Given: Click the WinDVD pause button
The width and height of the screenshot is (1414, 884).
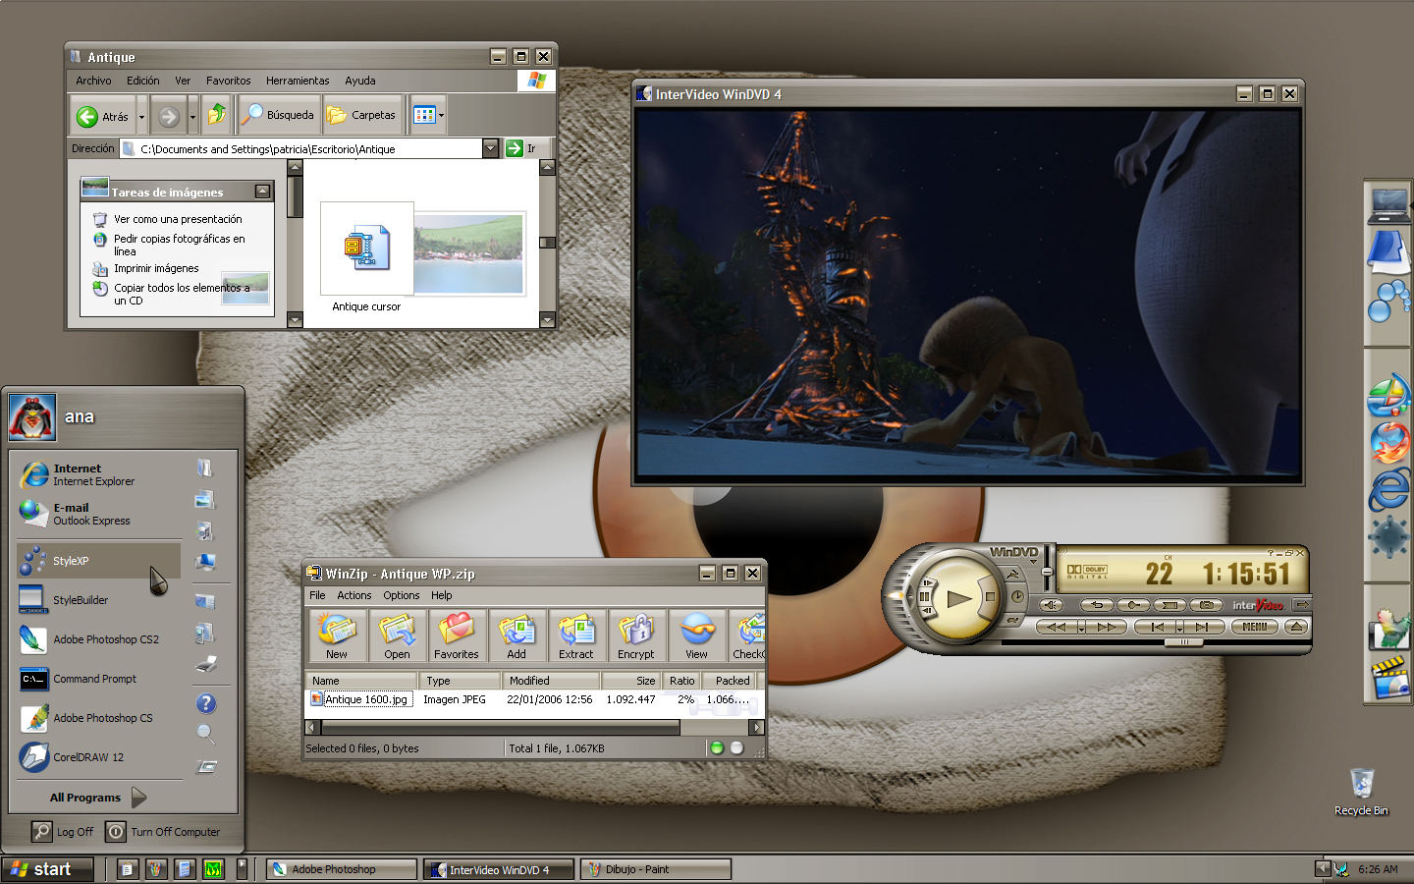Looking at the screenshot, I should 924,596.
